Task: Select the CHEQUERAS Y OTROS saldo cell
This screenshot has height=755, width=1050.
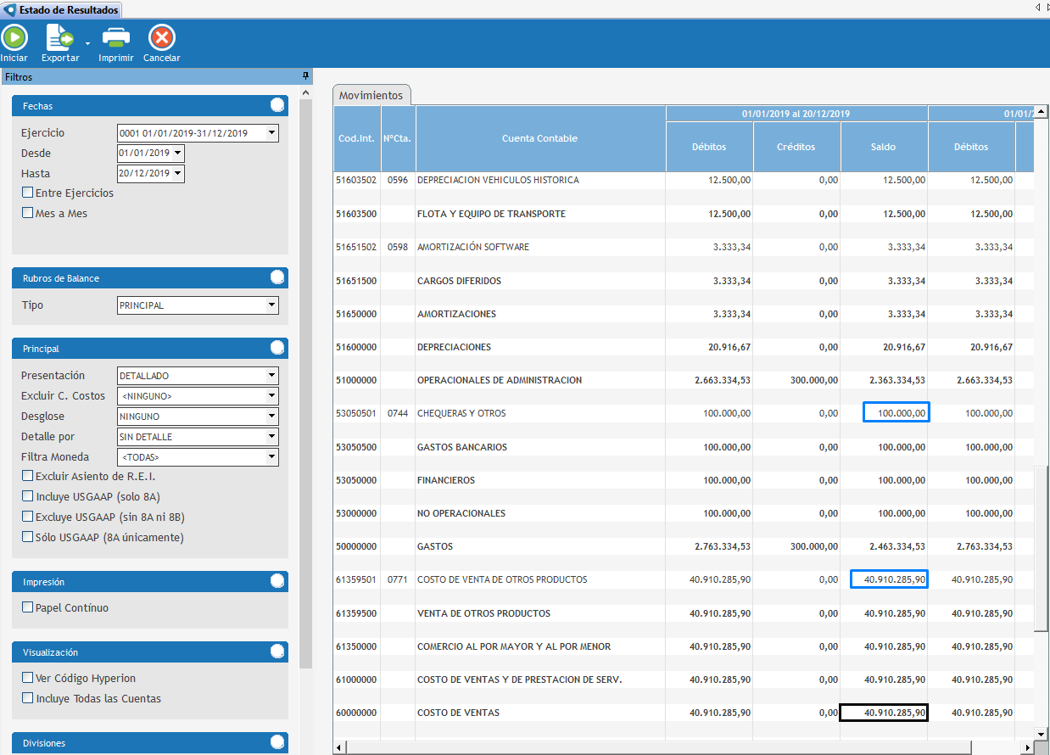Action: pyautogui.click(x=896, y=413)
